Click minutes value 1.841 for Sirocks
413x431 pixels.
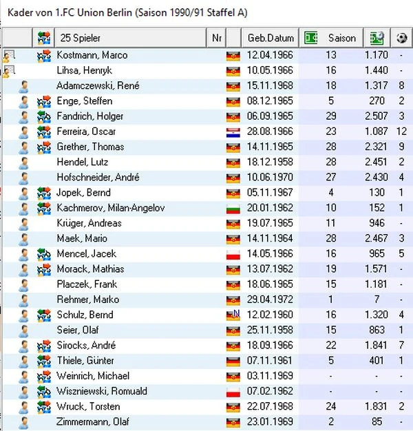click(376, 346)
